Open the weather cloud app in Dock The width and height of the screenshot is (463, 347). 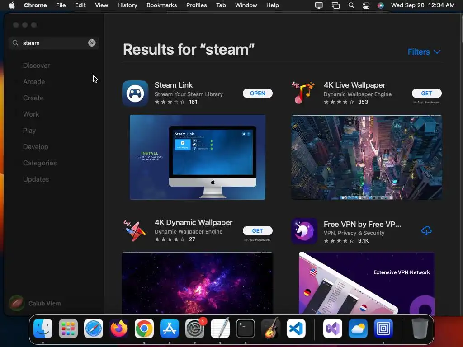click(x=358, y=328)
